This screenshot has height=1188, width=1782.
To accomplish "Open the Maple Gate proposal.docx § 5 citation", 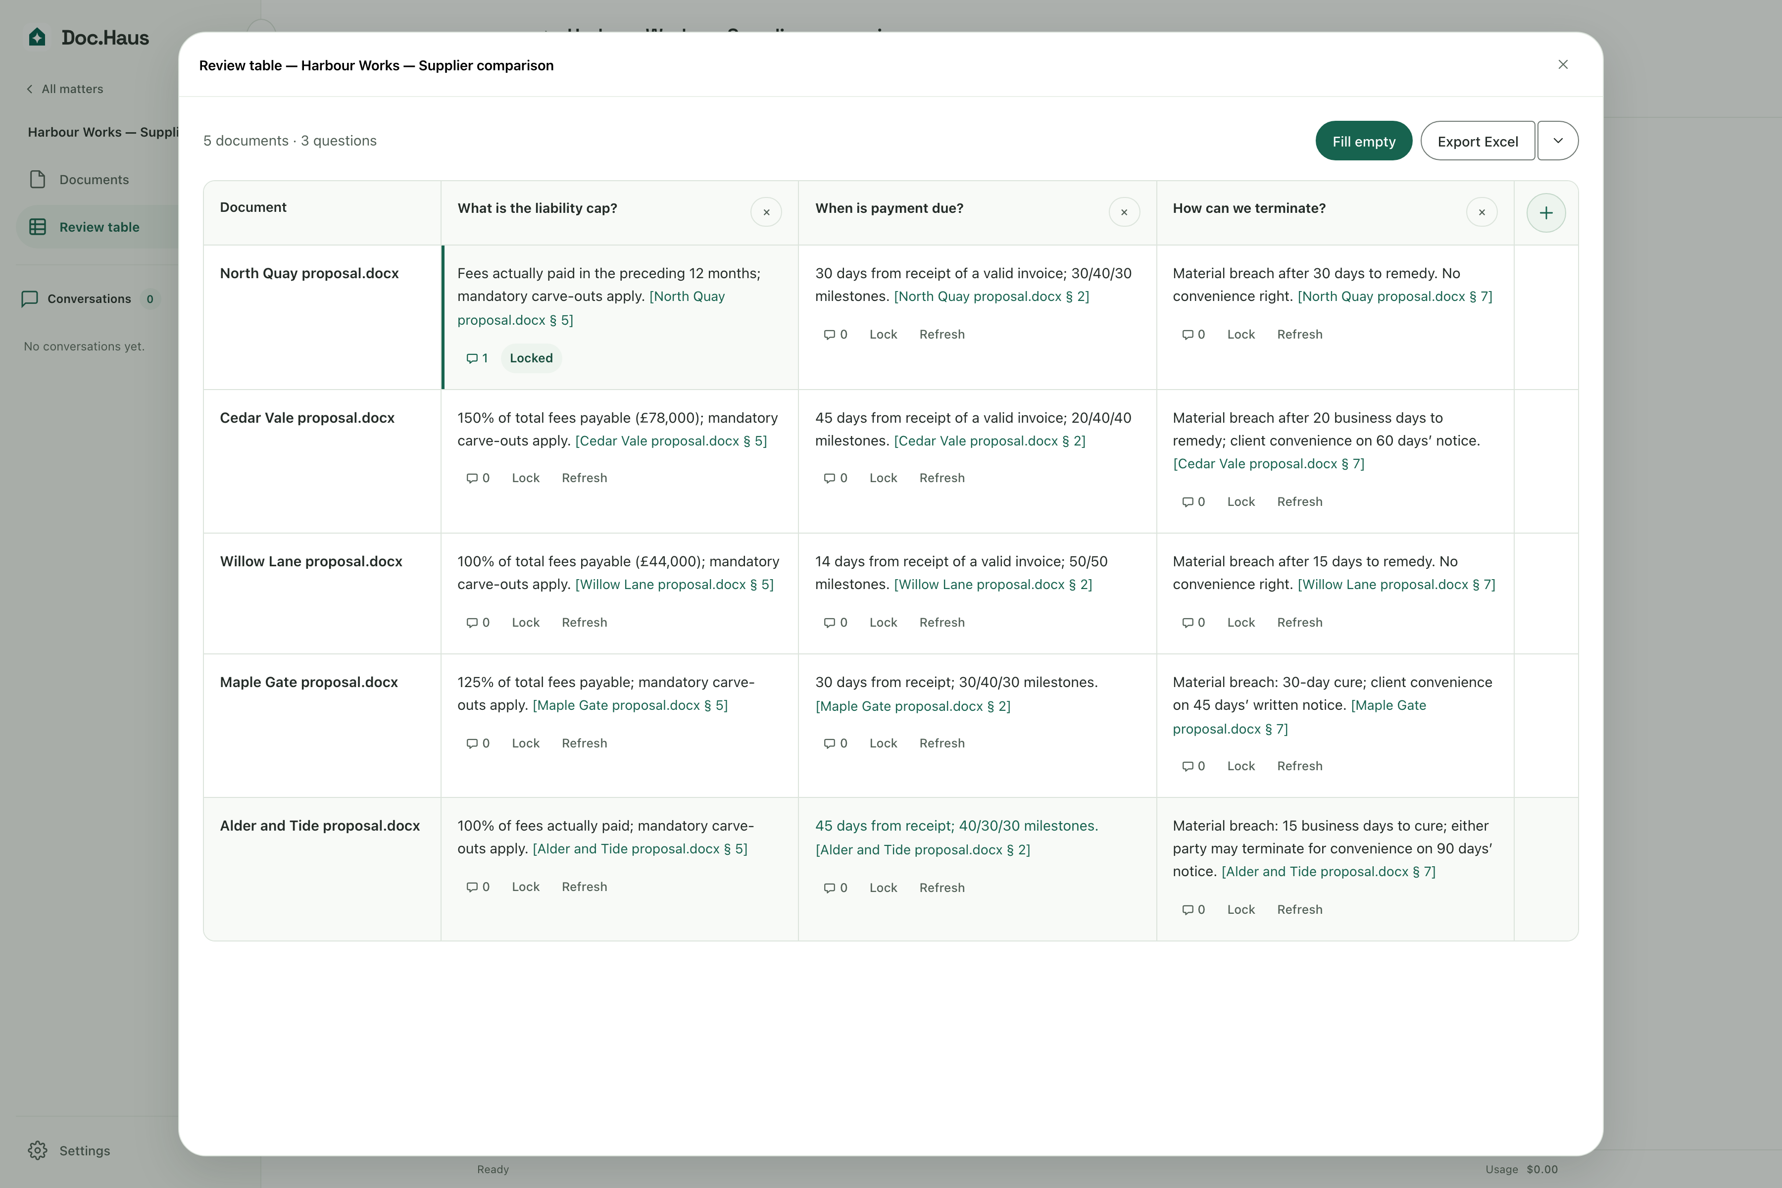I will [630, 705].
